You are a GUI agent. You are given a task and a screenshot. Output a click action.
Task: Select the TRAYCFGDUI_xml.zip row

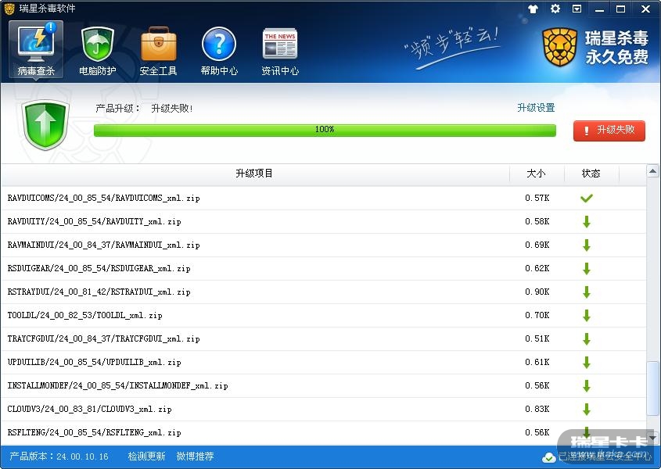323,338
